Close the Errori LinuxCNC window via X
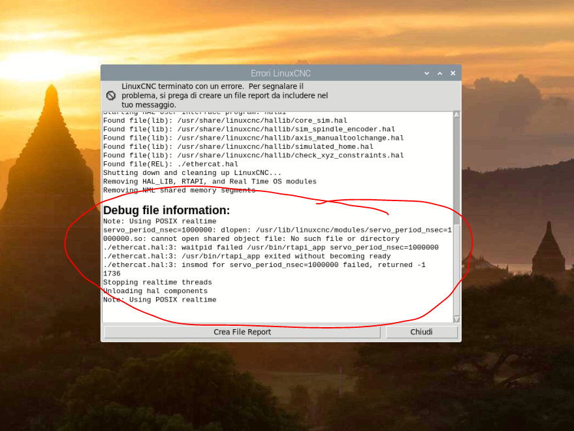This screenshot has height=431, width=574. point(453,73)
